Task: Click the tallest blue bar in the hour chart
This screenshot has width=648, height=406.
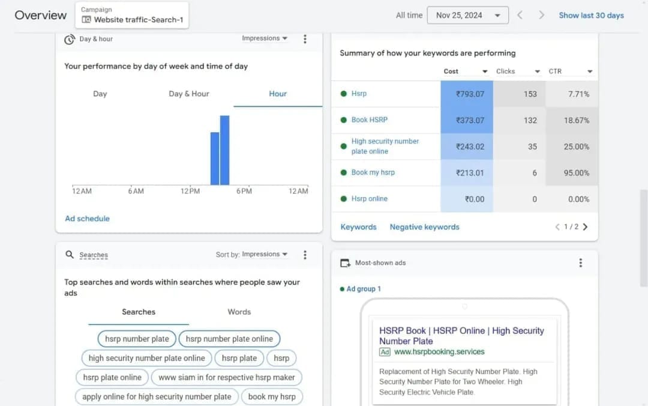Action: coord(225,150)
